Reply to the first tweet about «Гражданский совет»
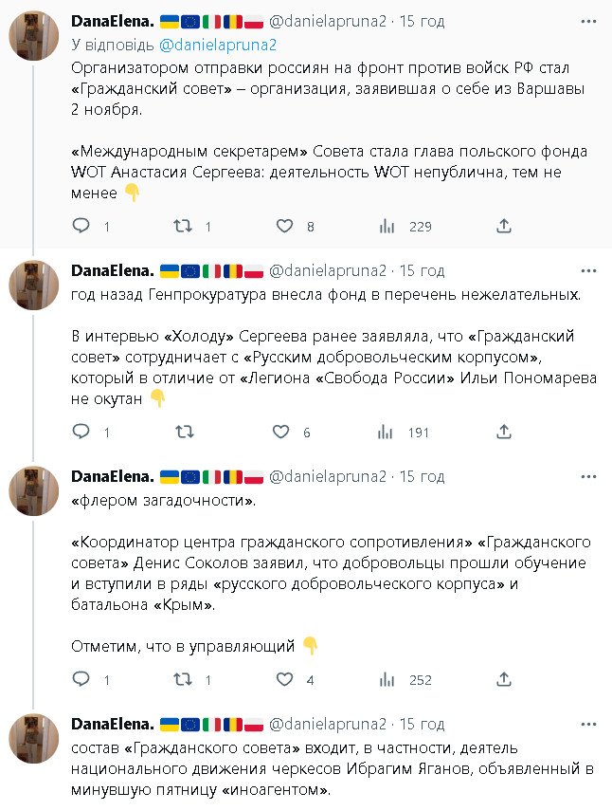Screen dimensions: 612x811 point(82,226)
